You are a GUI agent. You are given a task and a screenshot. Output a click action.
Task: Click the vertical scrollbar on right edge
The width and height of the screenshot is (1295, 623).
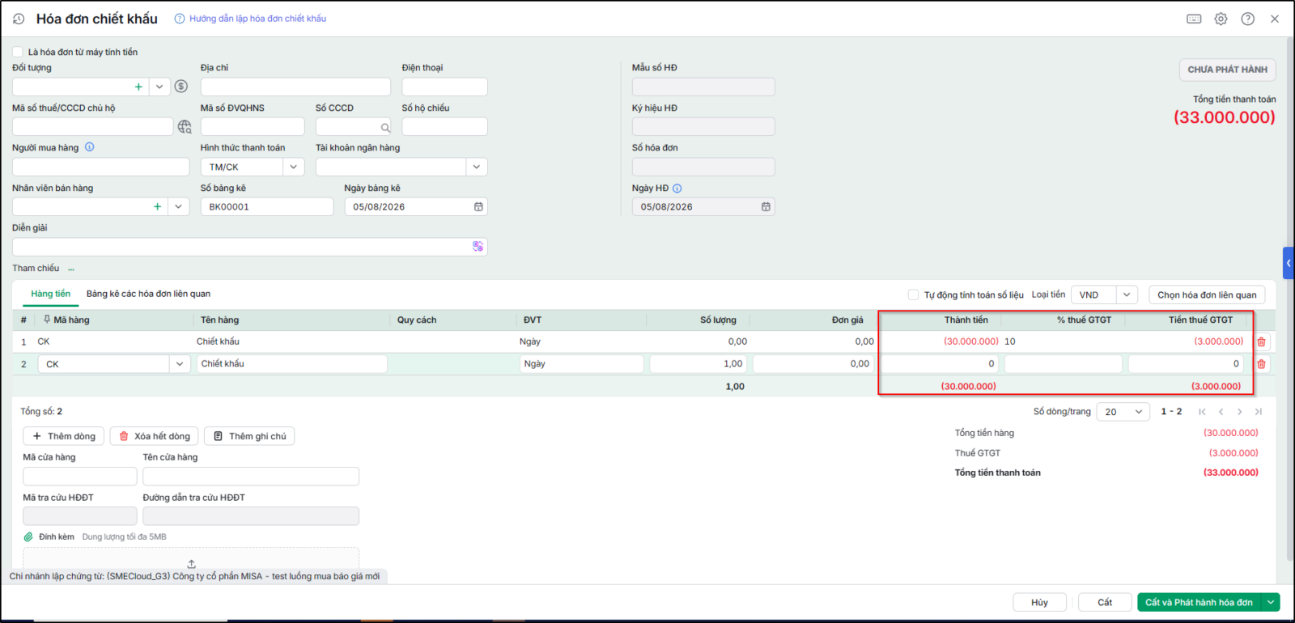click(x=1289, y=299)
